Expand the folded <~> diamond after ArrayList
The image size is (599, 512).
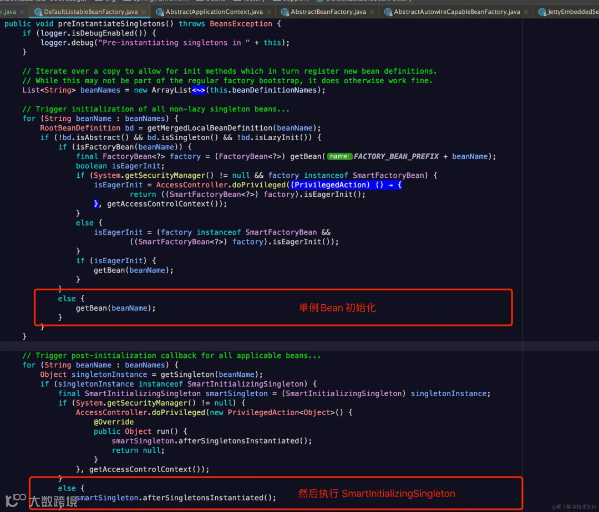click(199, 90)
